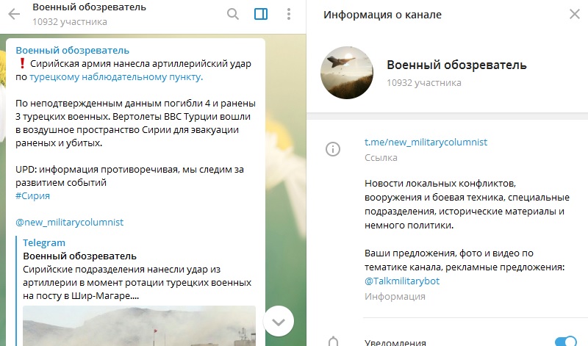Screen dimensions: 588x346
Task: Click '10932 участника' in the chat header
Action: pyautogui.click(x=70, y=22)
